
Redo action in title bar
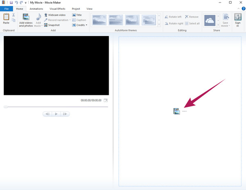click(21, 2)
